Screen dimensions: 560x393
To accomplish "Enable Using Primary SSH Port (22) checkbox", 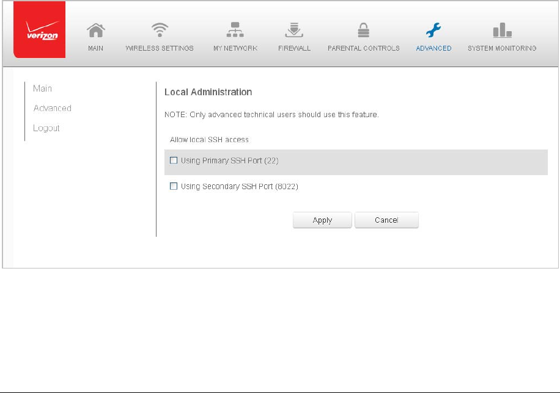I will (174, 160).
